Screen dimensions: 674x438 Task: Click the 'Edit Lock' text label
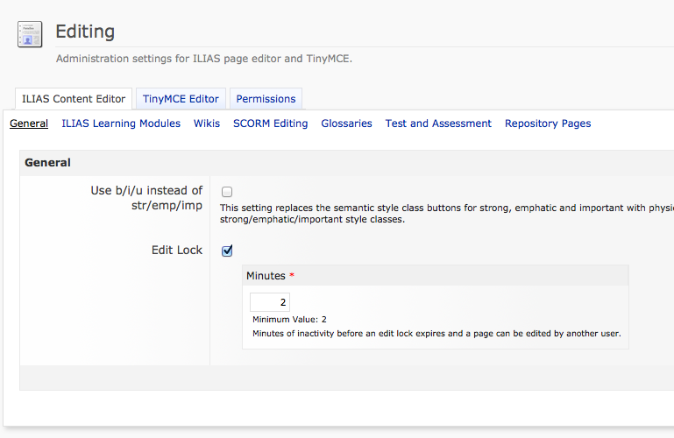coord(177,250)
